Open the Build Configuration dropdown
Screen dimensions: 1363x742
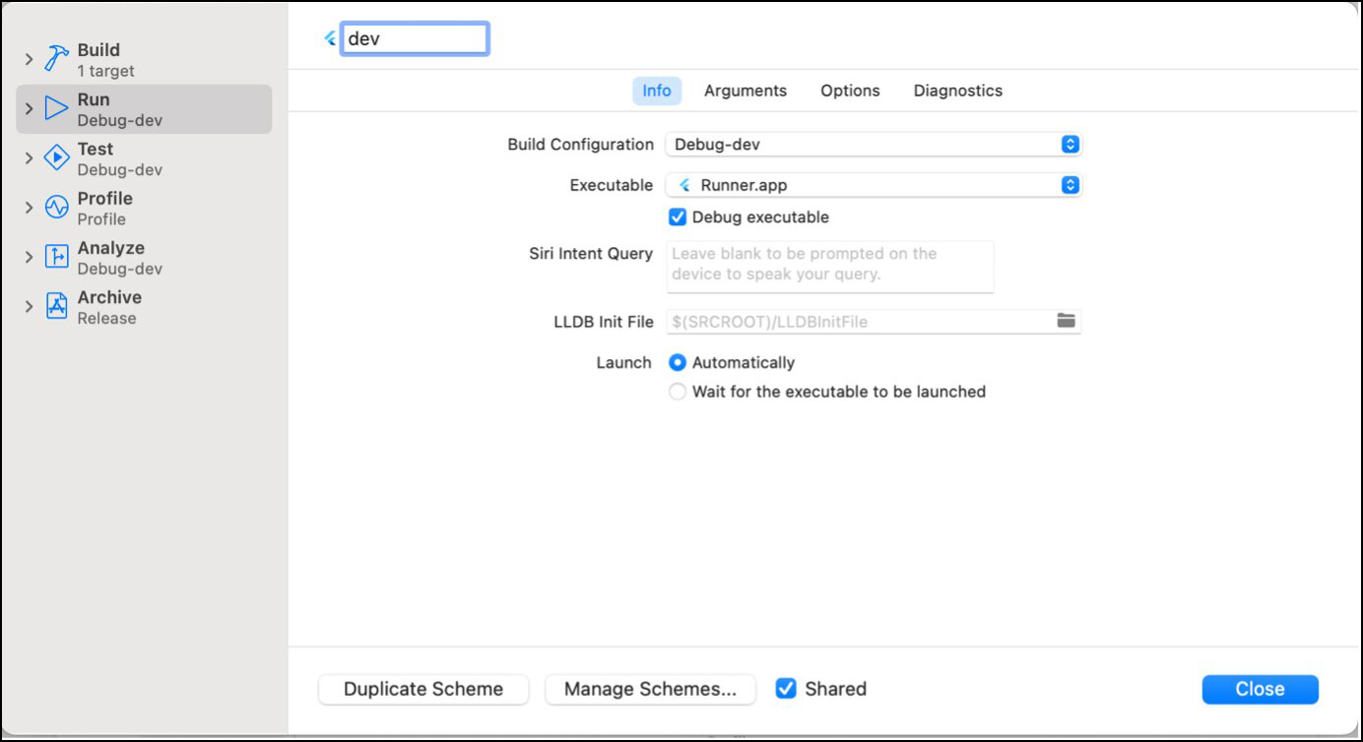tap(874, 145)
